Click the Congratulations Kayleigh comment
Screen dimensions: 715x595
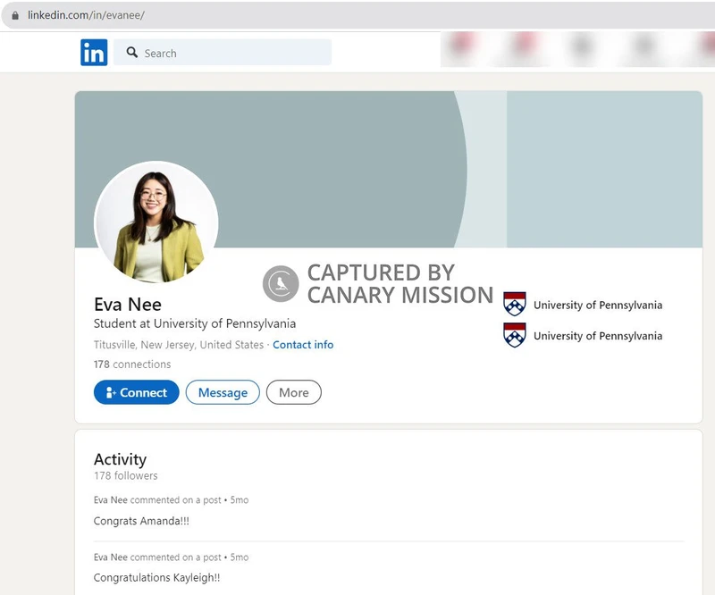point(157,577)
